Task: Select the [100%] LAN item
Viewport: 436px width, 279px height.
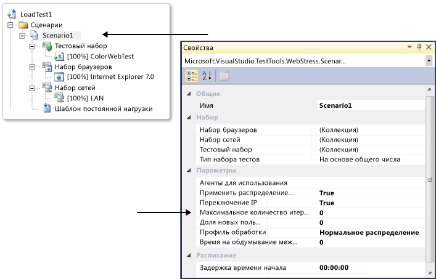Action: pyautogui.click(x=85, y=98)
